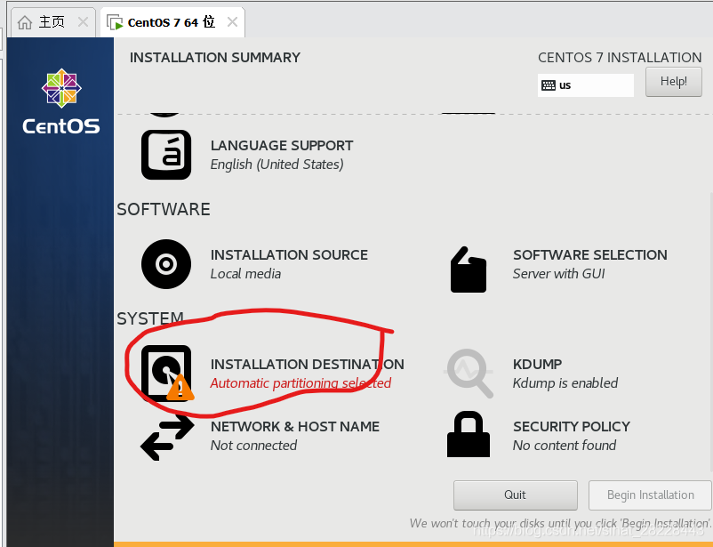Open INSTALLATION DESTINATION label
713x547 pixels.
click(x=308, y=364)
